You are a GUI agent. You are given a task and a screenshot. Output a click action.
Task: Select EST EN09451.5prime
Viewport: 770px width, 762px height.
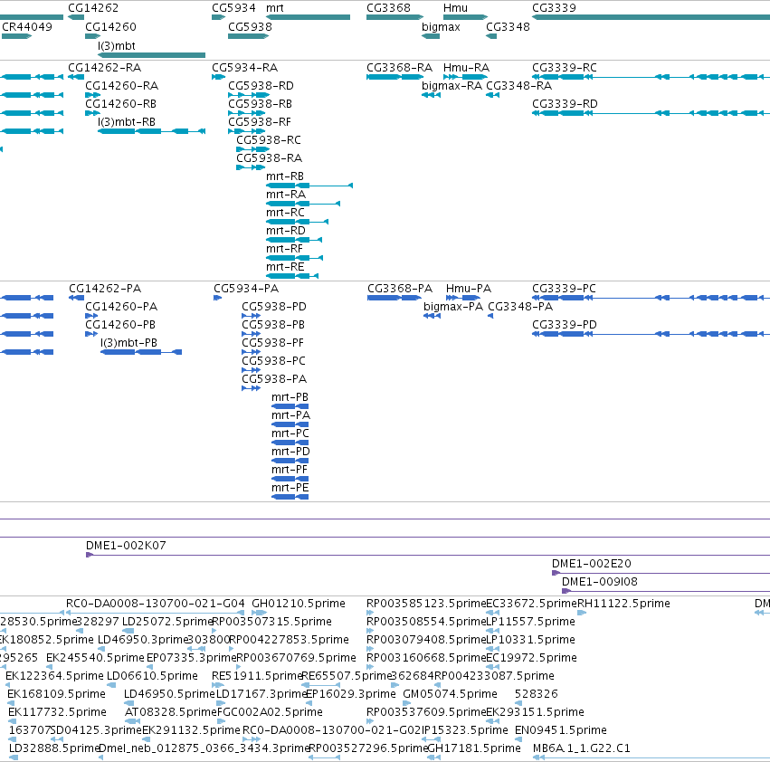point(518,740)
